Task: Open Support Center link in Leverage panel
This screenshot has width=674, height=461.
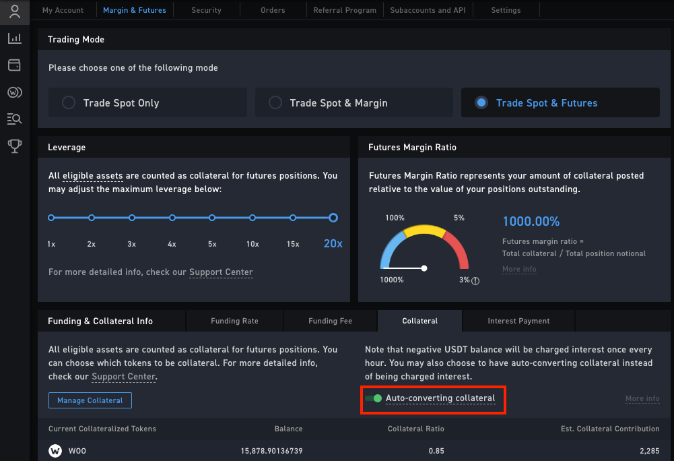Action: pos(221,272)
